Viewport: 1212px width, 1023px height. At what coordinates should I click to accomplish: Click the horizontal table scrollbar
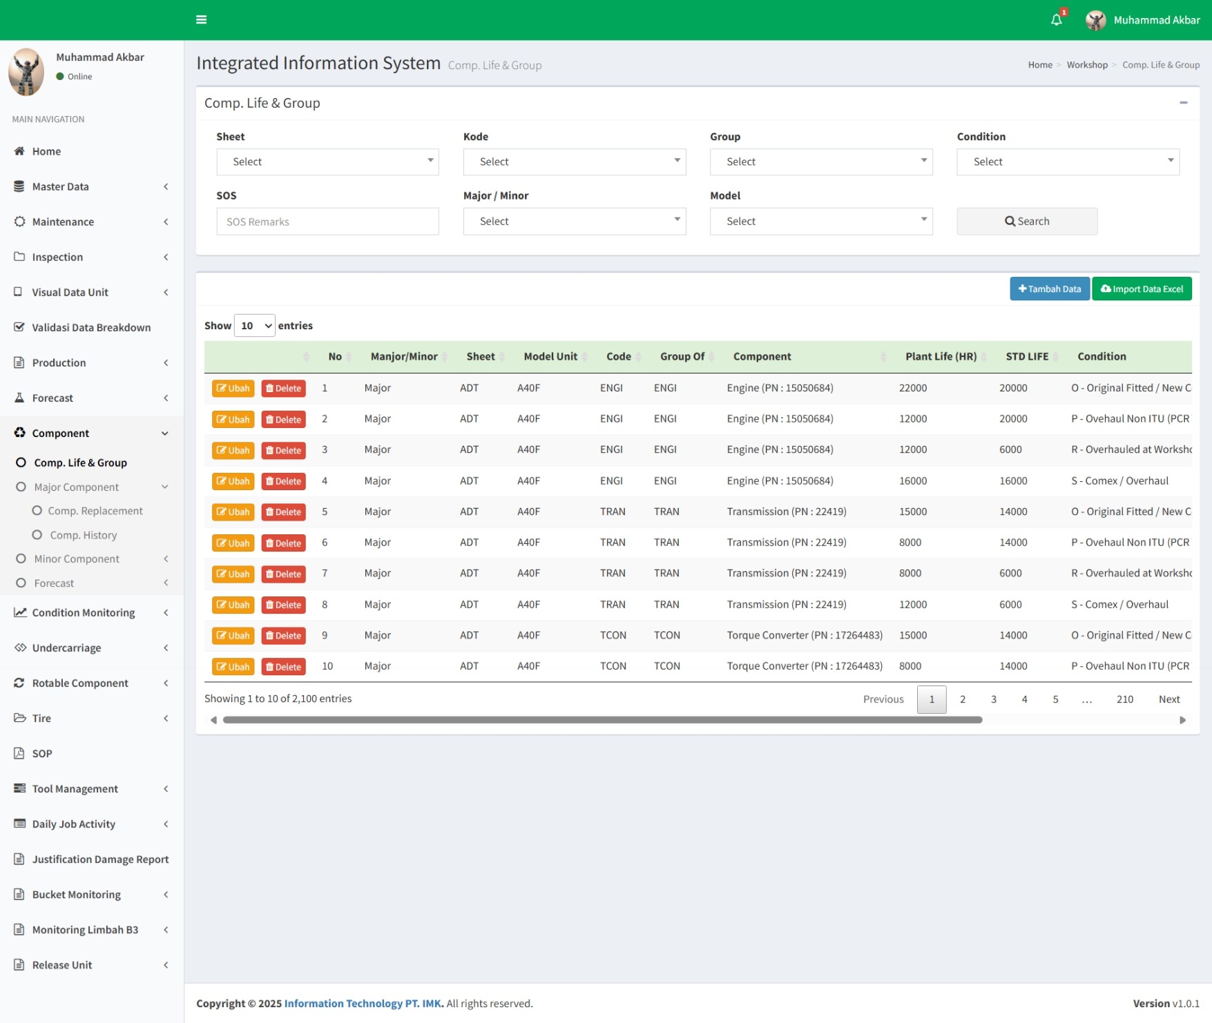tap(602, 720)
